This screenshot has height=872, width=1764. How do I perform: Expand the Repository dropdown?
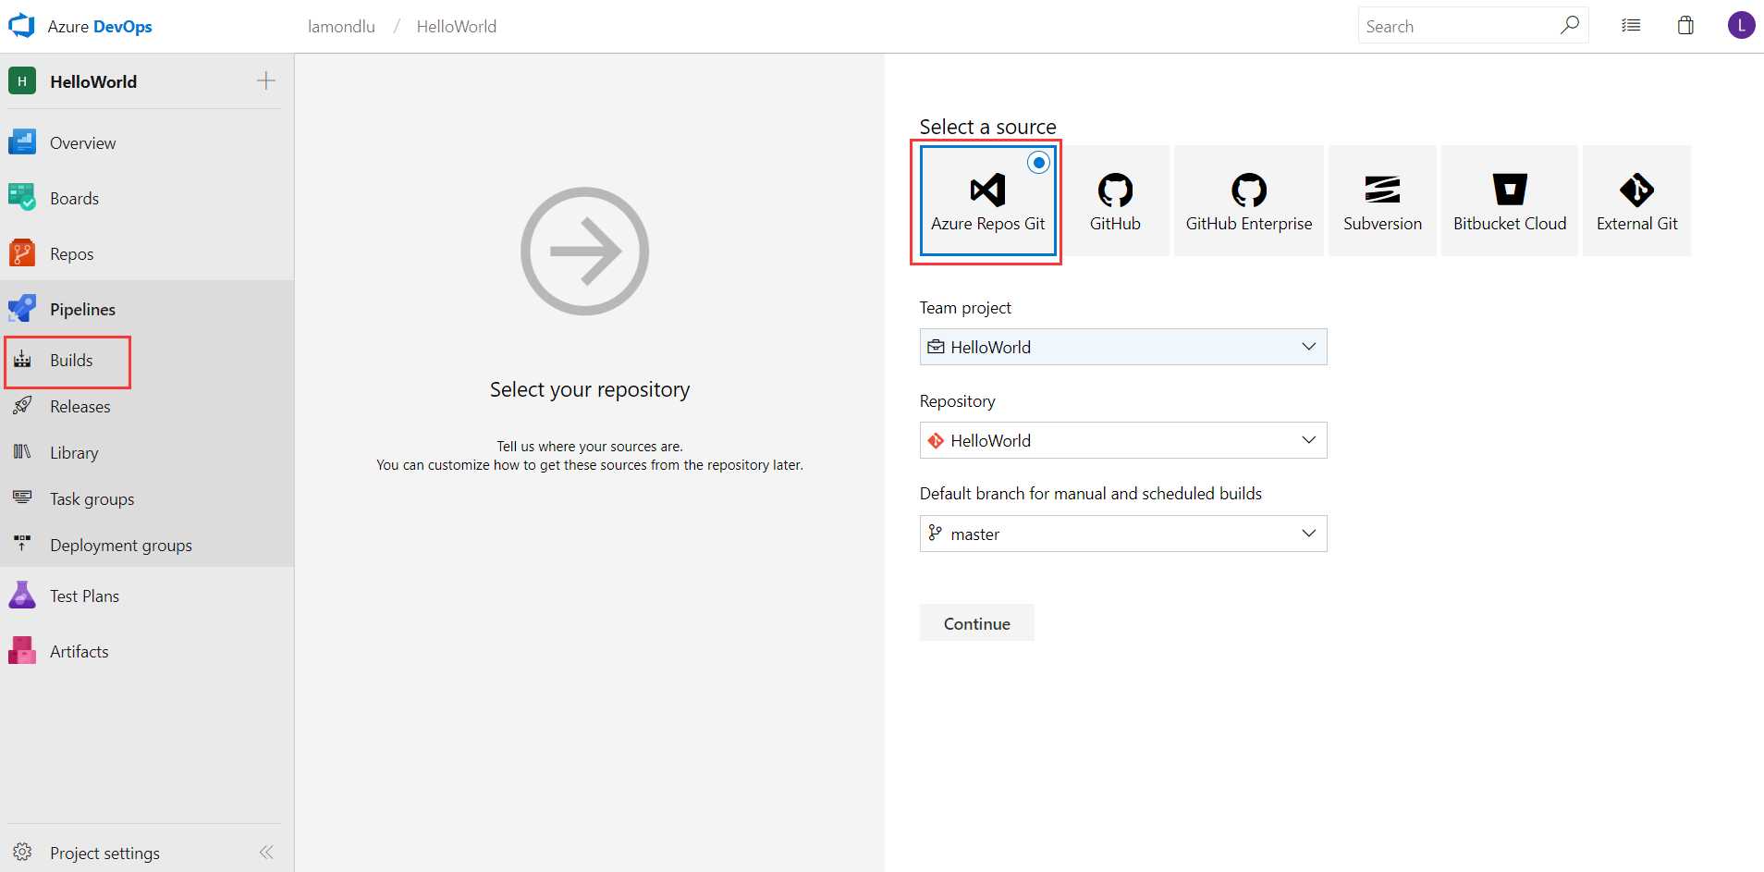(x=1123, y=440)
